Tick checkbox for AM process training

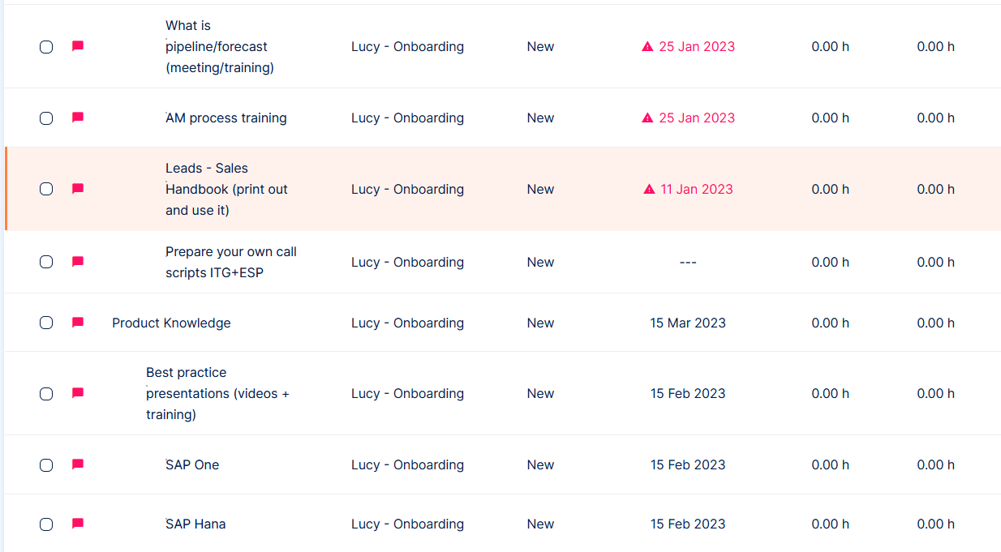46,118
